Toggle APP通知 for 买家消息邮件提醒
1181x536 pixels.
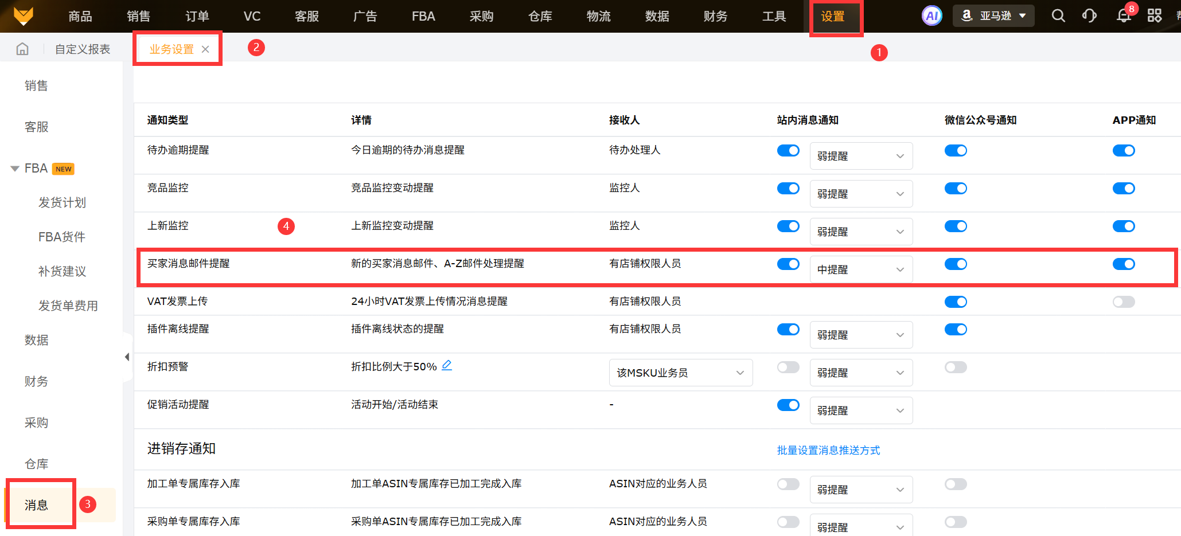point(1124,264)
